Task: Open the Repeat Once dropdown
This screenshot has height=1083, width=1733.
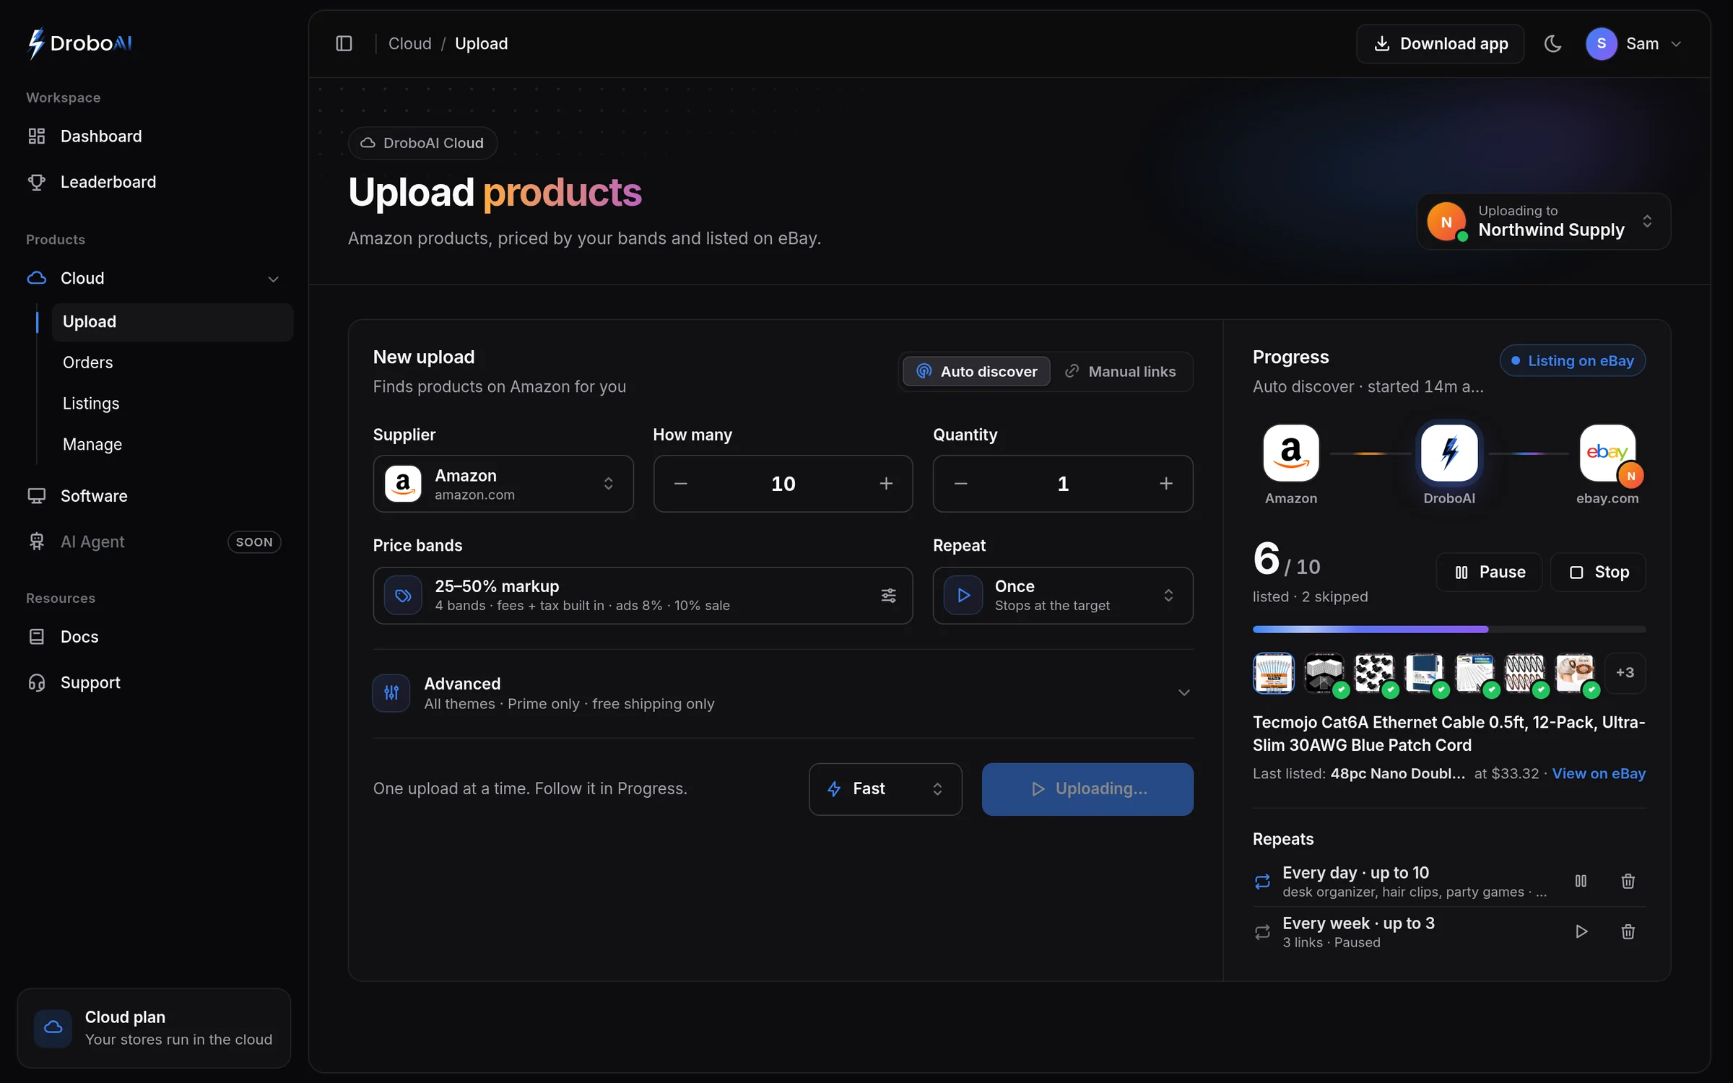Action: pyautogui.click(x=1063, y=596)
